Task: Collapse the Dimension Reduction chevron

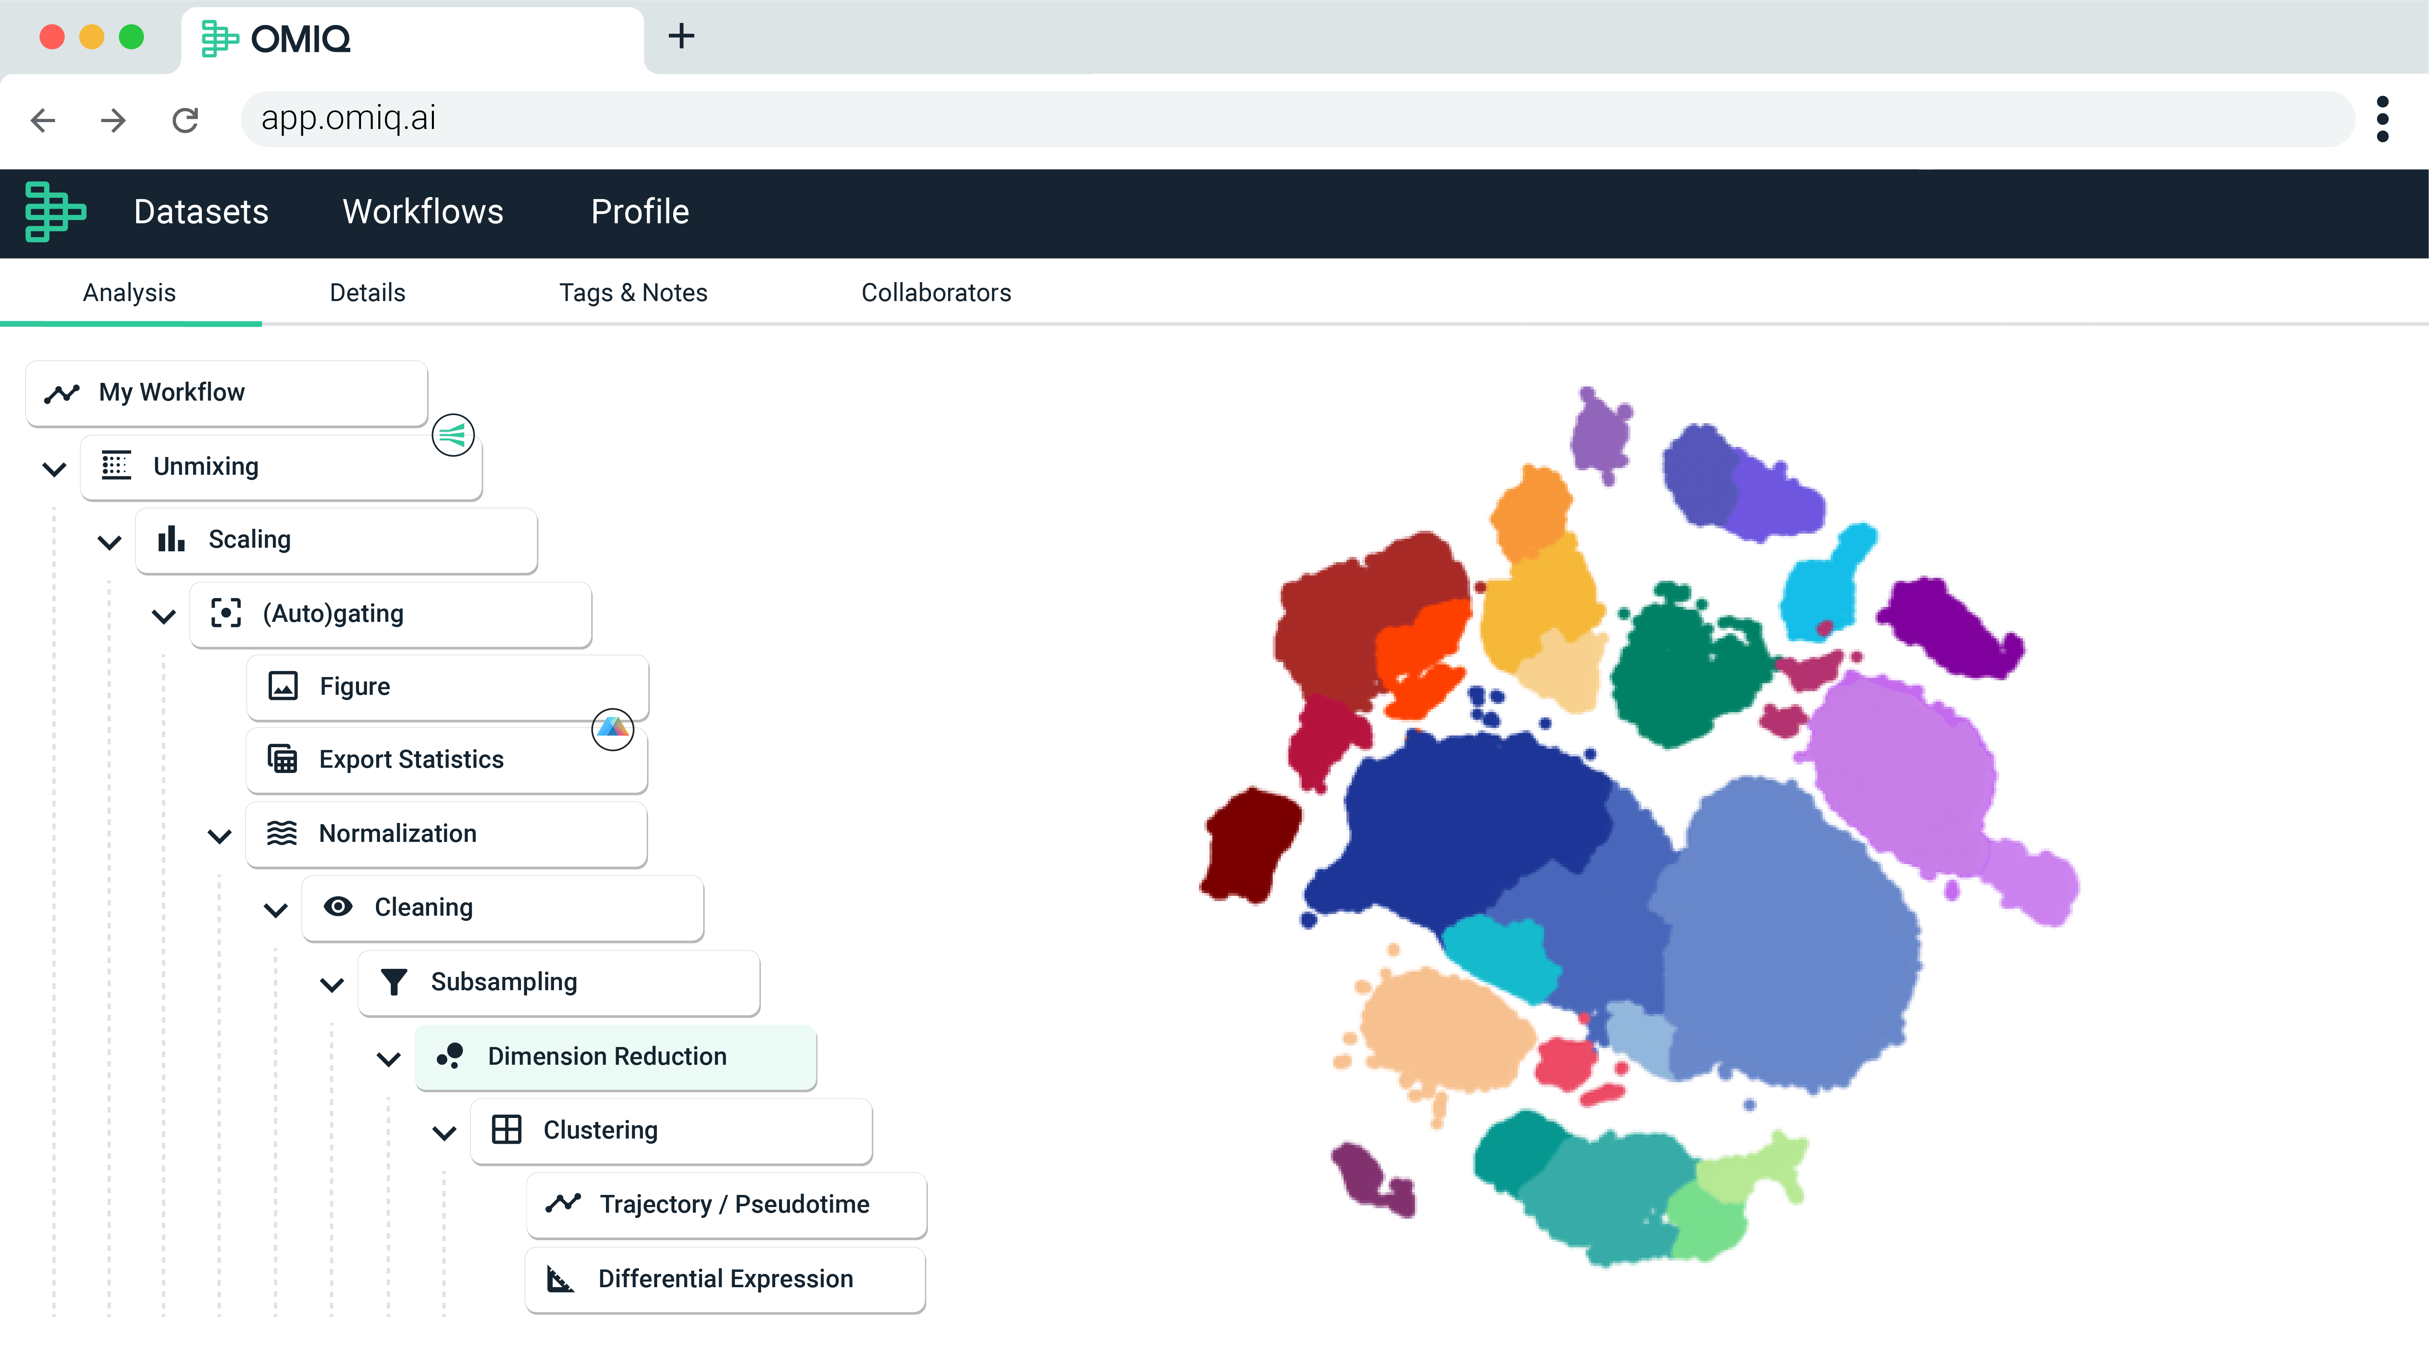Action: pos(388,1059)
